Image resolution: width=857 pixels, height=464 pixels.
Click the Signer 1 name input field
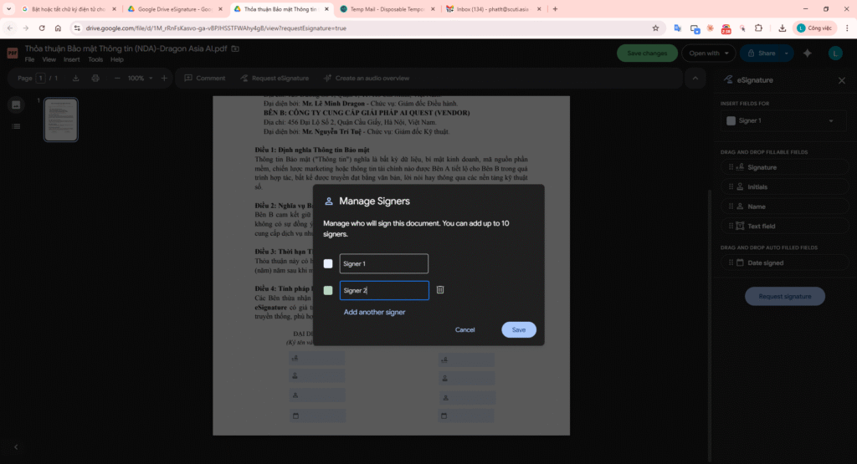click(x=383, y=264)
